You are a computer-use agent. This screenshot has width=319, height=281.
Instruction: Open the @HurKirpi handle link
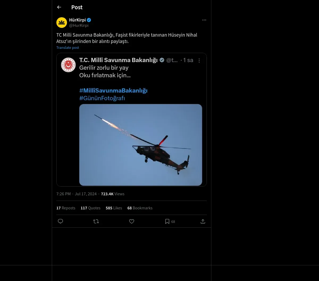point(79,25)
